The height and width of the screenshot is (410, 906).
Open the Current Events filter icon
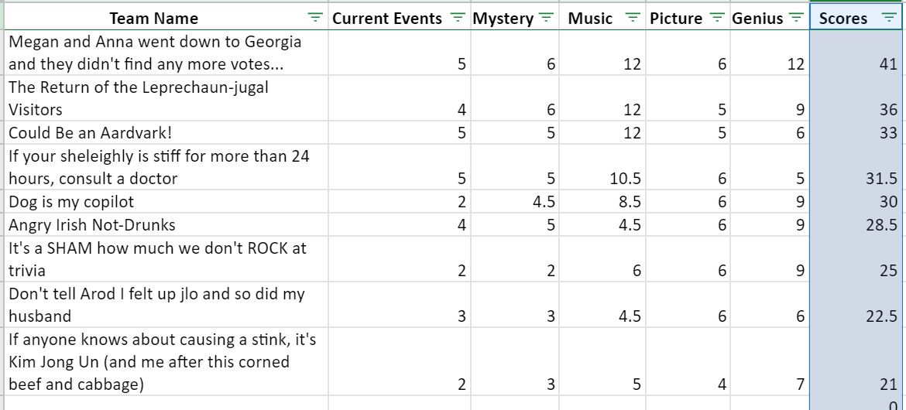coord(457,18)
